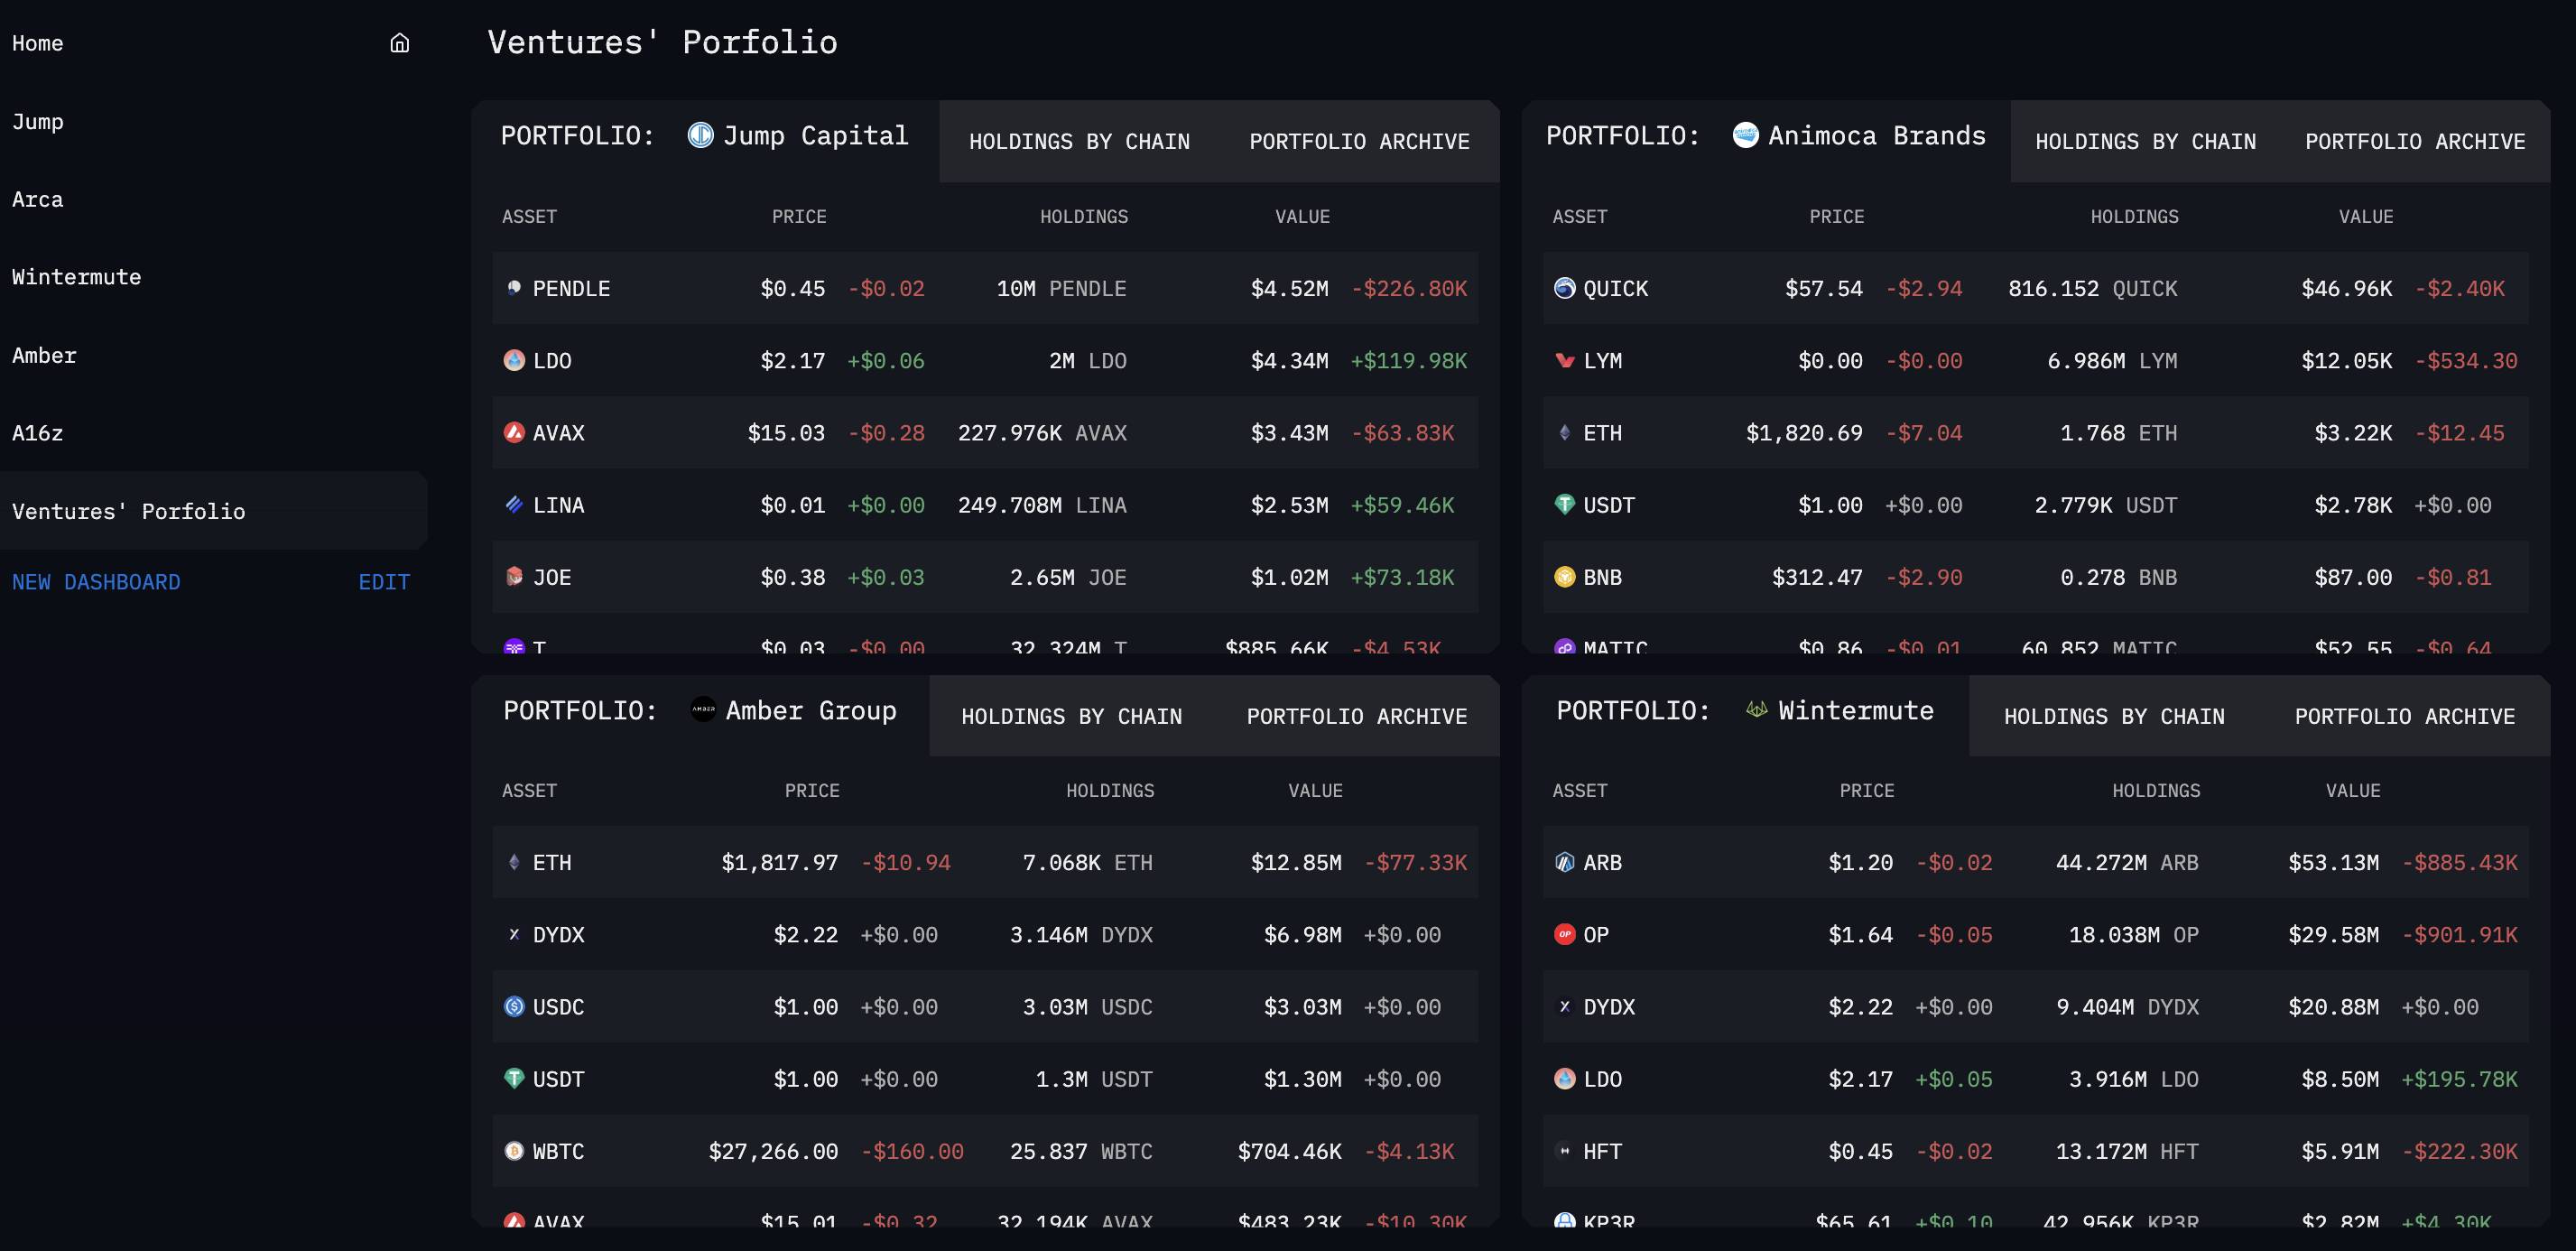Open Holdings By Chain tab for Jump Capital
2576x1251 pixels.
pyautogui.click(x=1079, y=142)
